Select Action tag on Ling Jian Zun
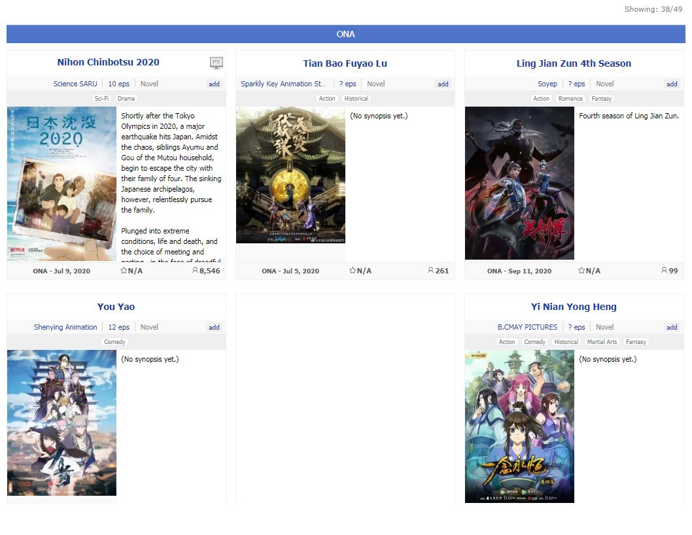The height and width of the screenshot is (535, 692). 541,99
